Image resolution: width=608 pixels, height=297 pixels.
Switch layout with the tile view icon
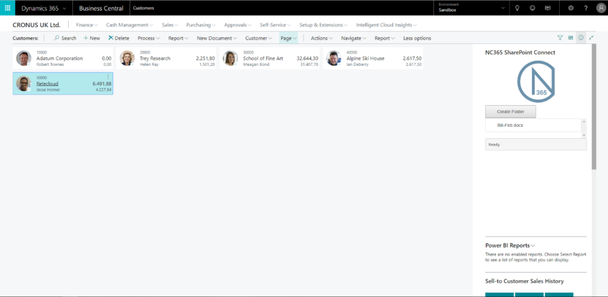[571, 38]
